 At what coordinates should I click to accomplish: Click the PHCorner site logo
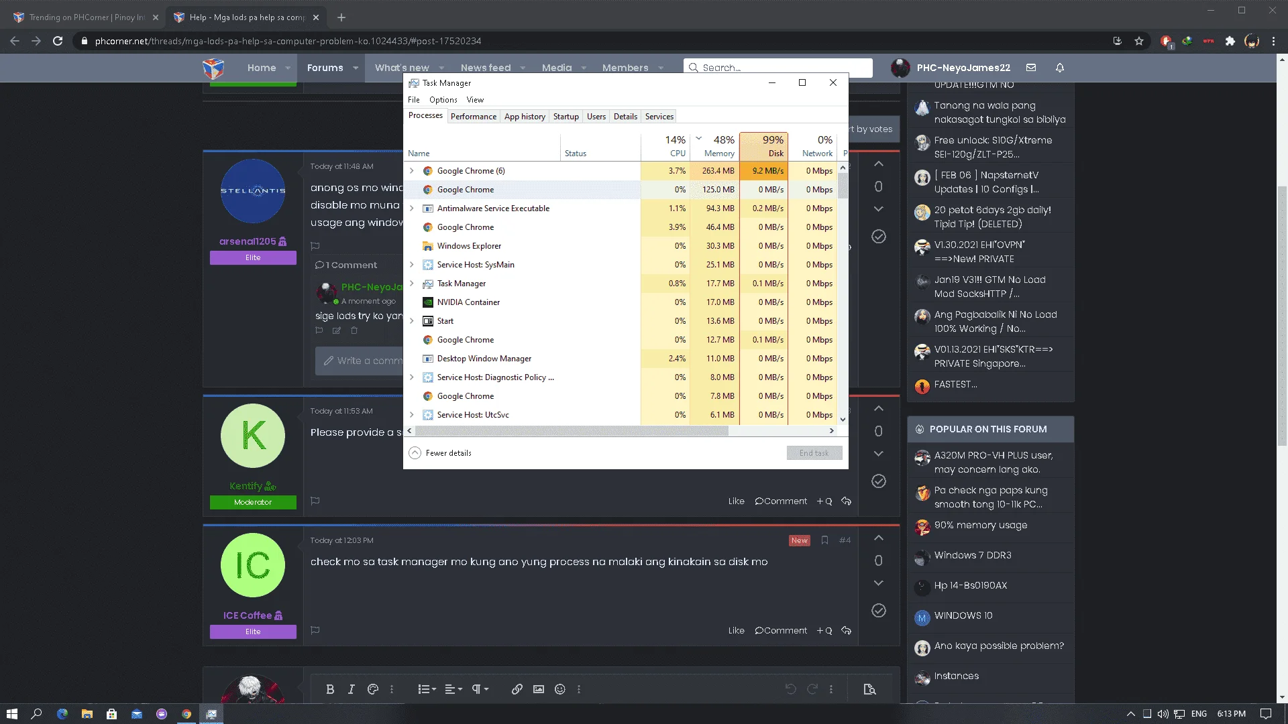tap(213, 68)
